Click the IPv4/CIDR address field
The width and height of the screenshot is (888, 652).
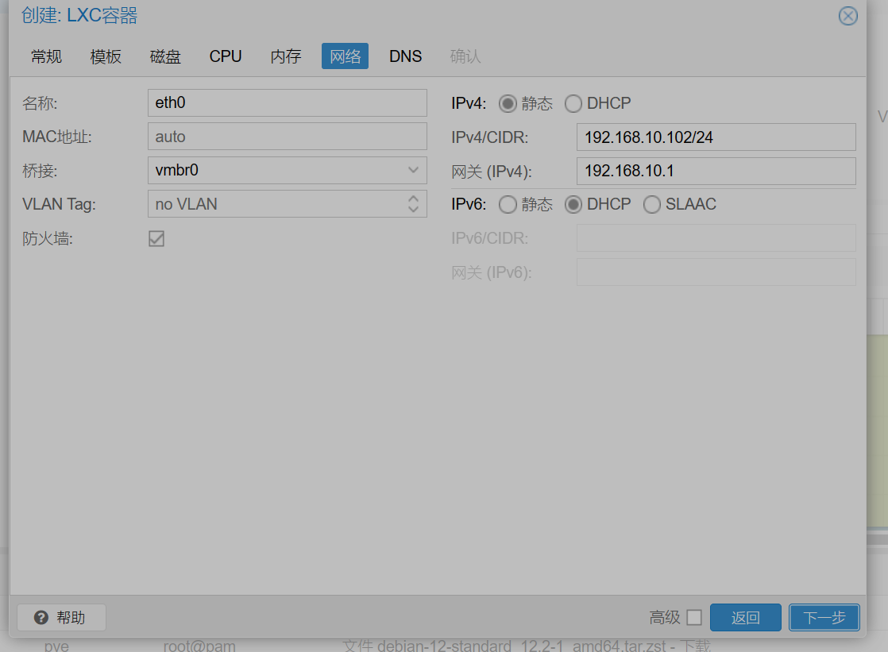pos(716,137)
